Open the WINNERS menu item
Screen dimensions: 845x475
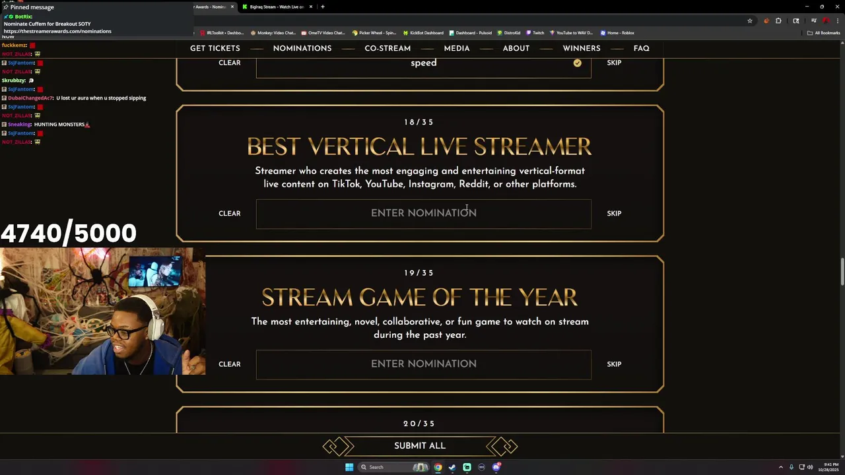[582, 48]
